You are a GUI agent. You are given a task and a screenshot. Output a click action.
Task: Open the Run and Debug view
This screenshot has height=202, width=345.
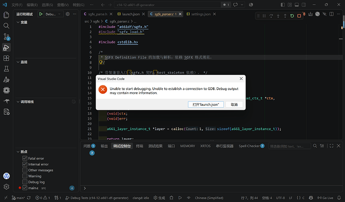pos(6,47)
